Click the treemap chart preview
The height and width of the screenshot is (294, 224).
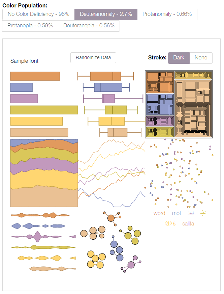tap(179, 104)
